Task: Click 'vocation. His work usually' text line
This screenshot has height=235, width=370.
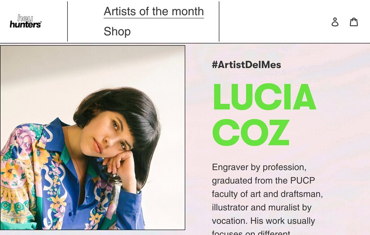Action: click(263, 221)
